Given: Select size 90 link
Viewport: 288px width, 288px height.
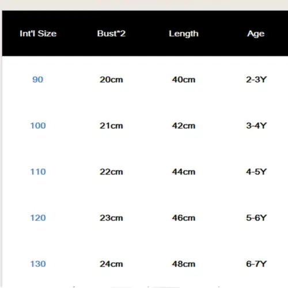Looking at the screenshot, I should [38, 79].
